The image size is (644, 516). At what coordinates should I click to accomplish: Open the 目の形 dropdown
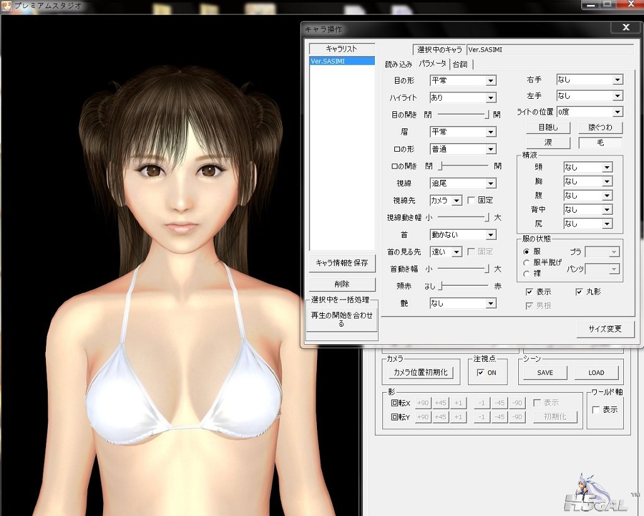coord(491,81)
